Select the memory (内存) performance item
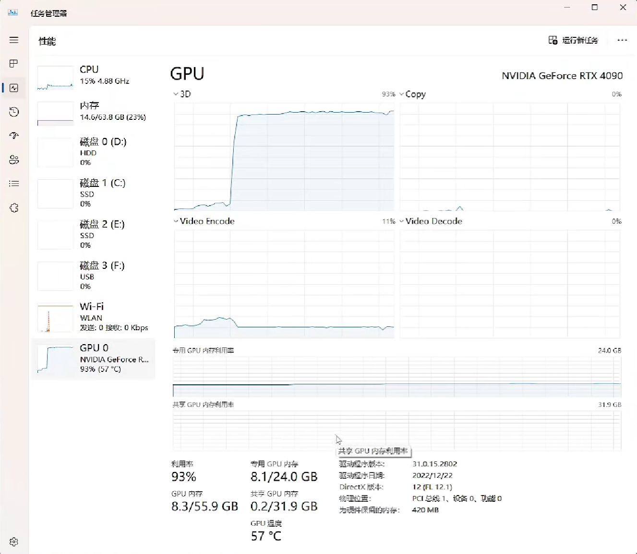Image resolution: width=637 pixels, height=554 pixels. click(94, 112)
